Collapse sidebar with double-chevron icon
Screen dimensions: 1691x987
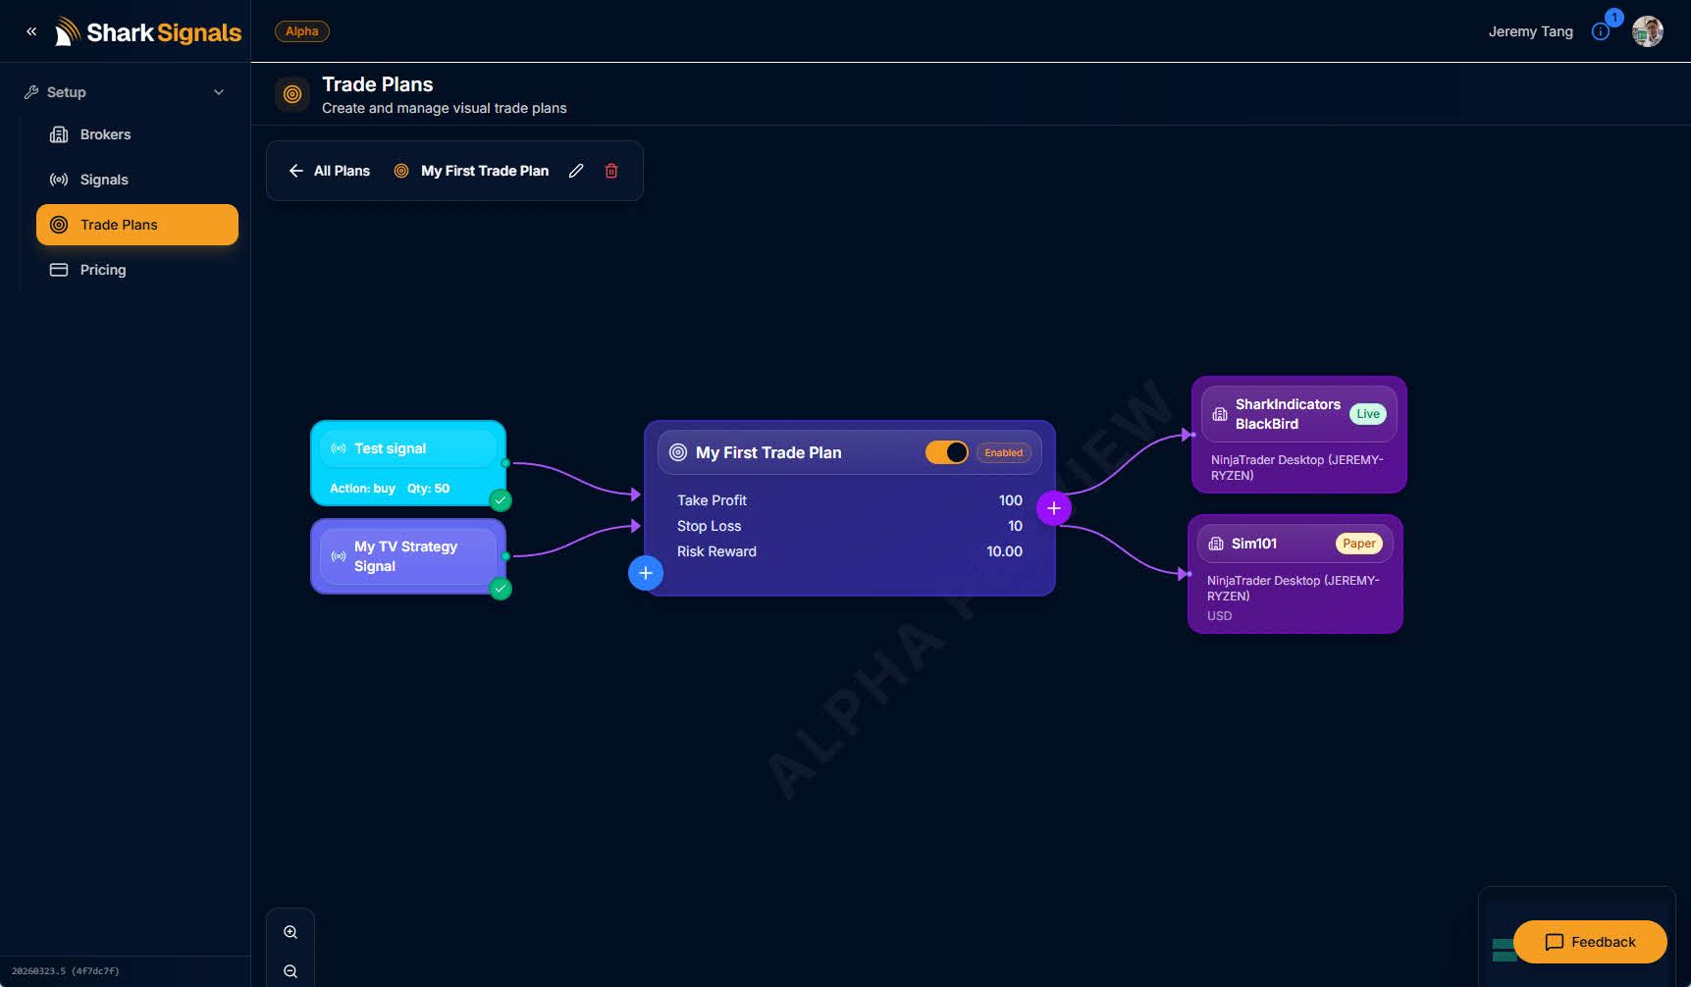(x=31, y=31)
